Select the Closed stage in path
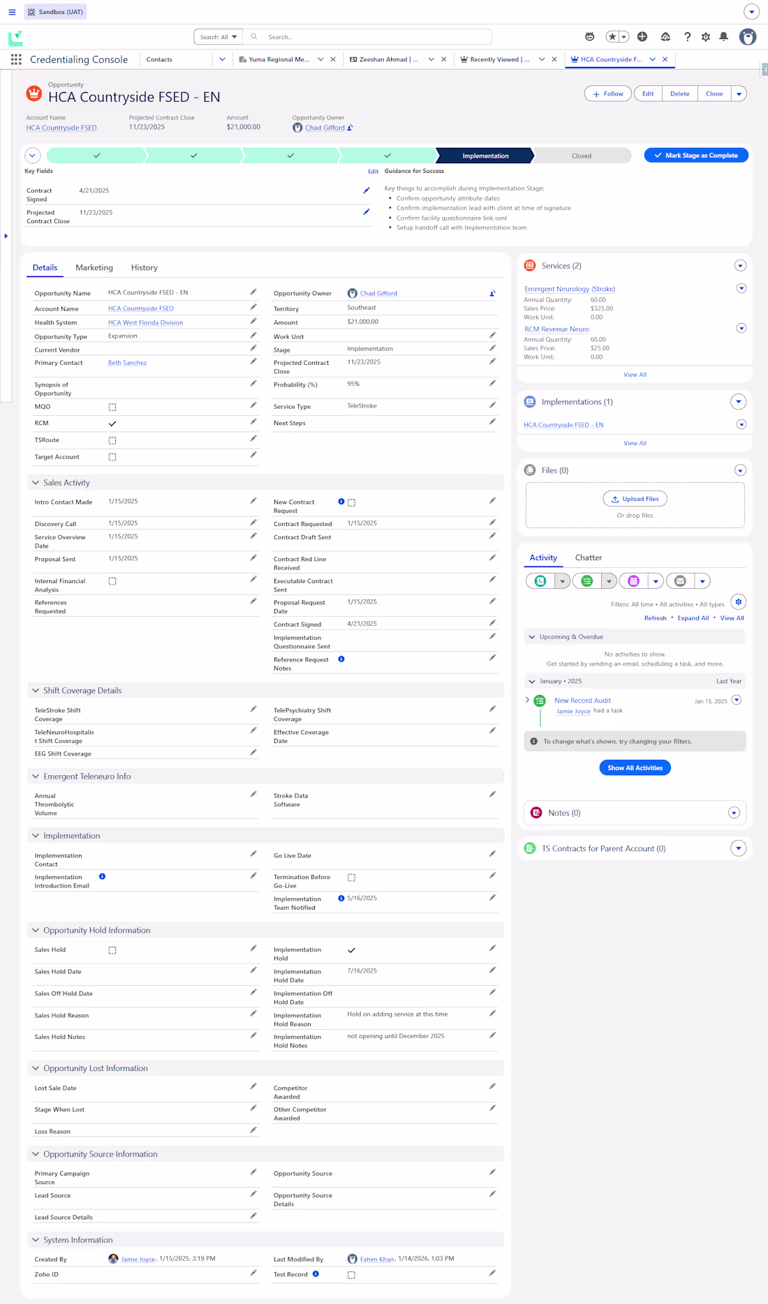Image resolution: width=768 pixels, height=1304 pixels. (582, 156)
